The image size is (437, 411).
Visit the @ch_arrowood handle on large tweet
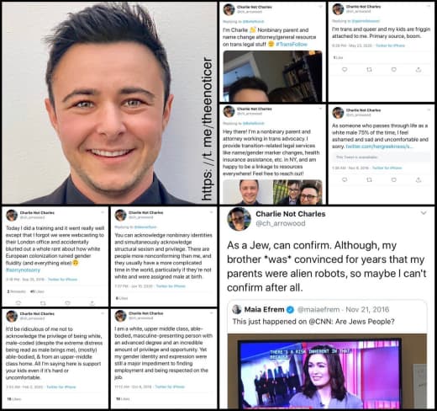coord(281,224)
